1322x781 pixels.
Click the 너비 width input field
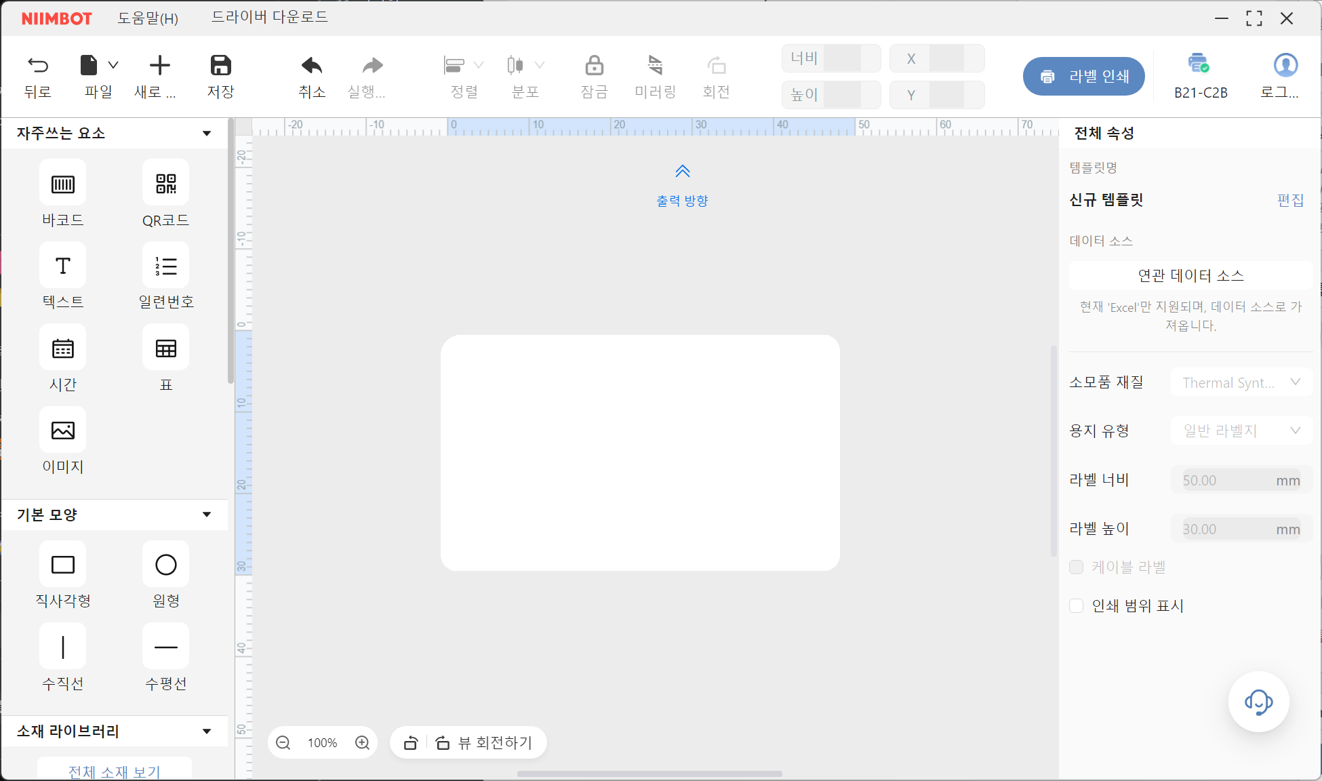pyautogui.click(x=831, y=58)
